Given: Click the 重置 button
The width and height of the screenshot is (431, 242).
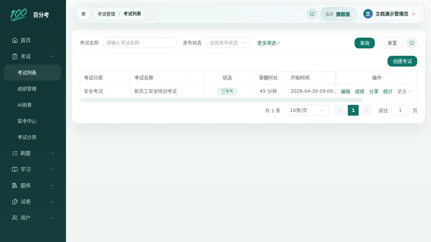Looking at the screenshot, I should [x=392, y=43].
